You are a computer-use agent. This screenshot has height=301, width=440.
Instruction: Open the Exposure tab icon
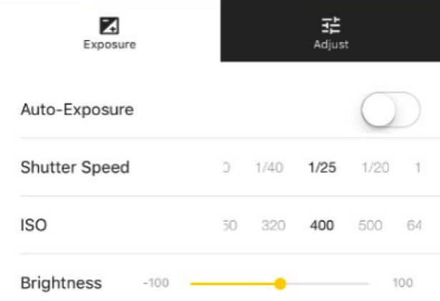(x=109, y=26)
